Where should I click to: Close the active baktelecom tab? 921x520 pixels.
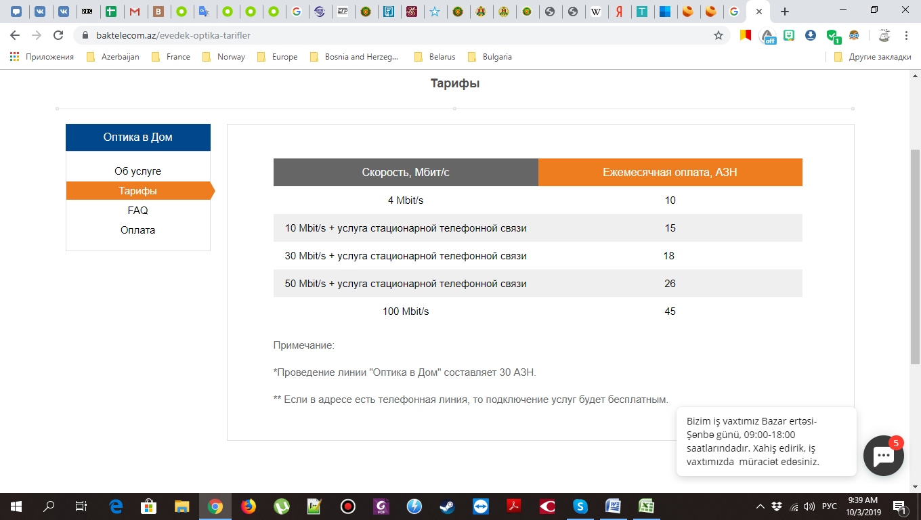tap(760, 12)
